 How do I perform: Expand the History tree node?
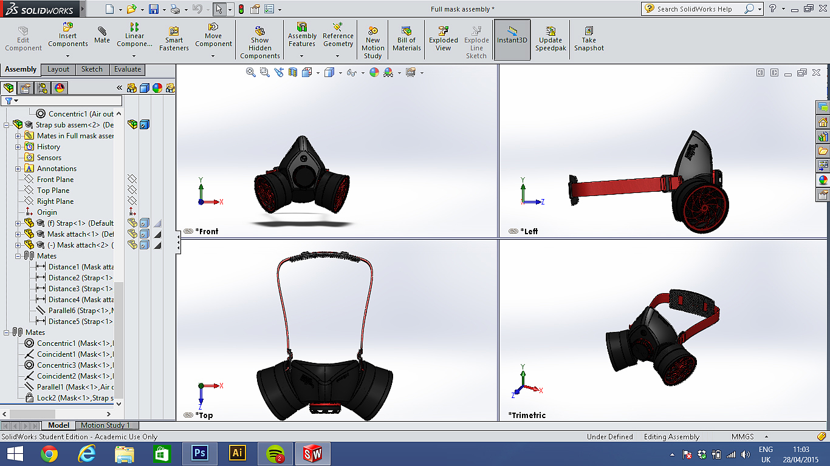(x=18, y=147)
